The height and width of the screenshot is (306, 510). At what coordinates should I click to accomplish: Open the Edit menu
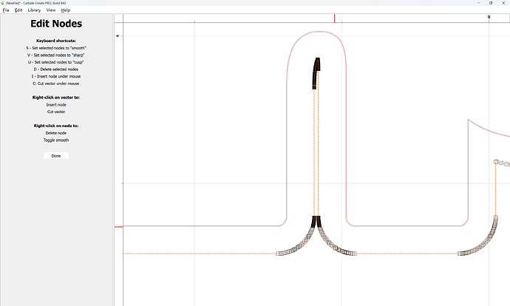(18, 10)
